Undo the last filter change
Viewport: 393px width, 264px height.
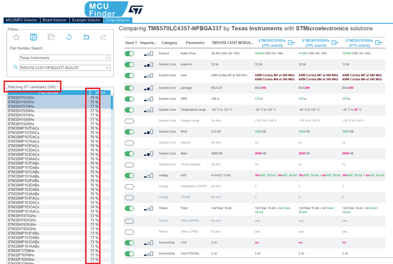[86, 37]
